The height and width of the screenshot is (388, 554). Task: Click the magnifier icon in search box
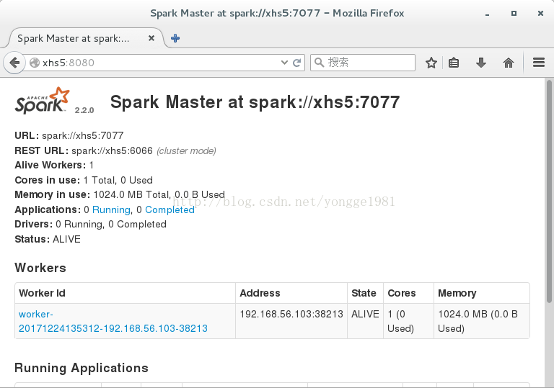319,63
